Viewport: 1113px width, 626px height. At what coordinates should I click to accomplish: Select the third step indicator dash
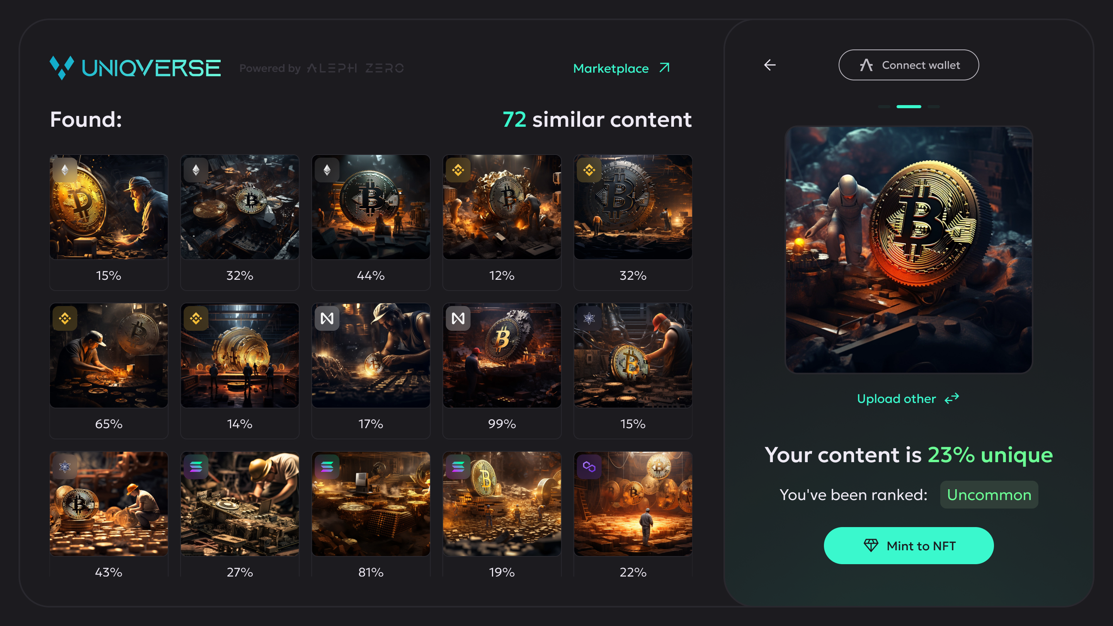pyautogui.click(x=933, y=107)
